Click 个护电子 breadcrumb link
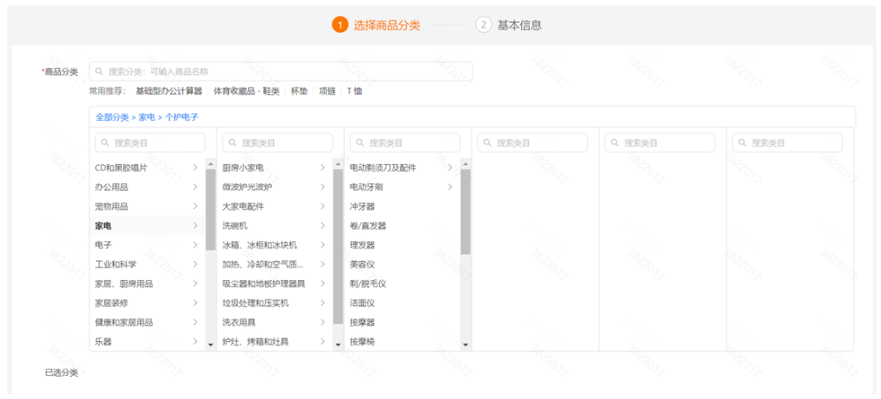The height and width of the screenshot is (399, 881). (181, 117)
